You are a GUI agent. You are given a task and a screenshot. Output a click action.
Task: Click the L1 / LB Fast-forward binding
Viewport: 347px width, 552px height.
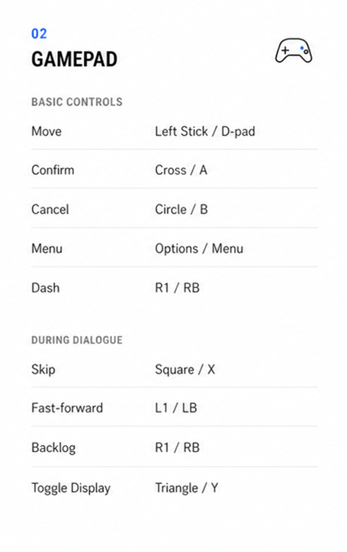pyautogui.click(x=175, y=408)
